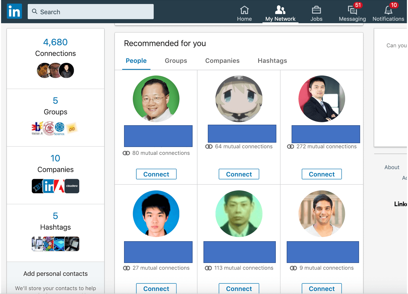Screen dimensions: 408x294
Task: Click the My Network people icon
Action: 280,10
